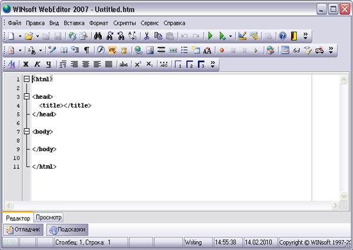Click the scissors Cut icon
Viewport: 353px width, 250px height.
[x=146, y=36]
